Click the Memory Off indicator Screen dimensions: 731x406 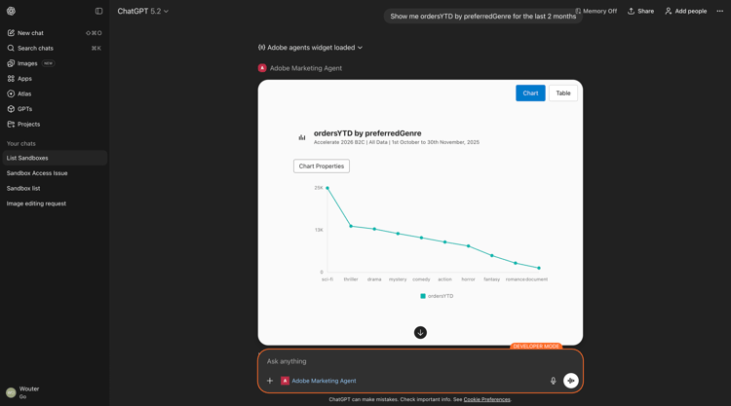click(596, 11)
